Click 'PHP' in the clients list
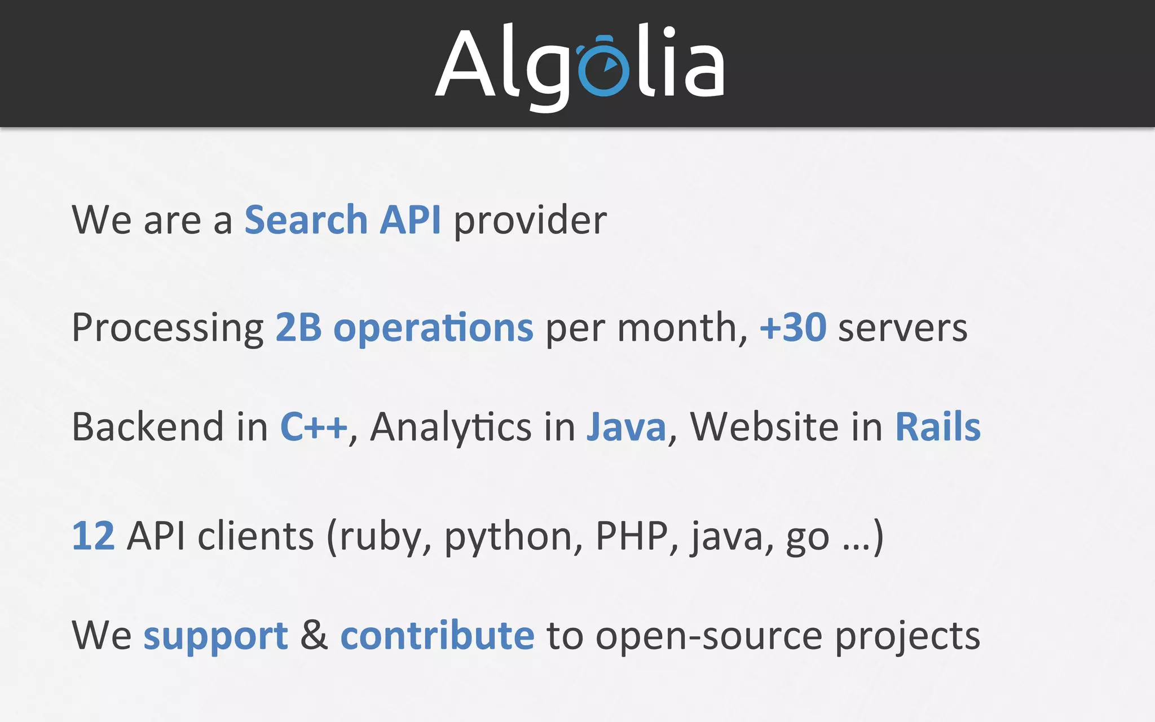1155x722 pixels. point(632,535)
